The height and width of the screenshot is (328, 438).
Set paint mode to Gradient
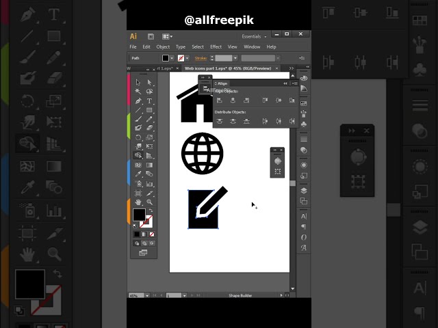144,234
